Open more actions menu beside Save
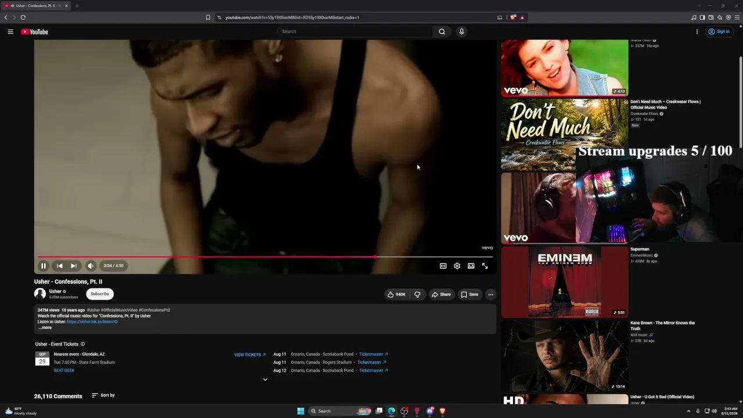Image resolution: width=743 pixels, height=418 pixels. tap(490, 294)
